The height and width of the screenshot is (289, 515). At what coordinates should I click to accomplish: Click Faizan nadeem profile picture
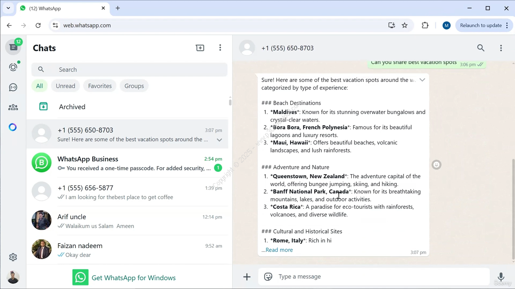point(41,249)
